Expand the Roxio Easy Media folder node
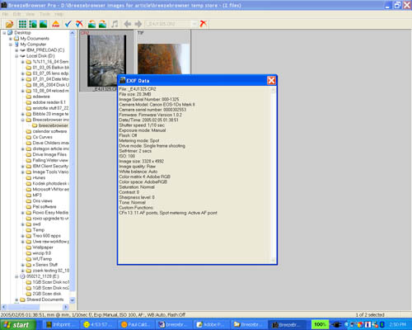 pyautogui.click(x=23, y=213)
